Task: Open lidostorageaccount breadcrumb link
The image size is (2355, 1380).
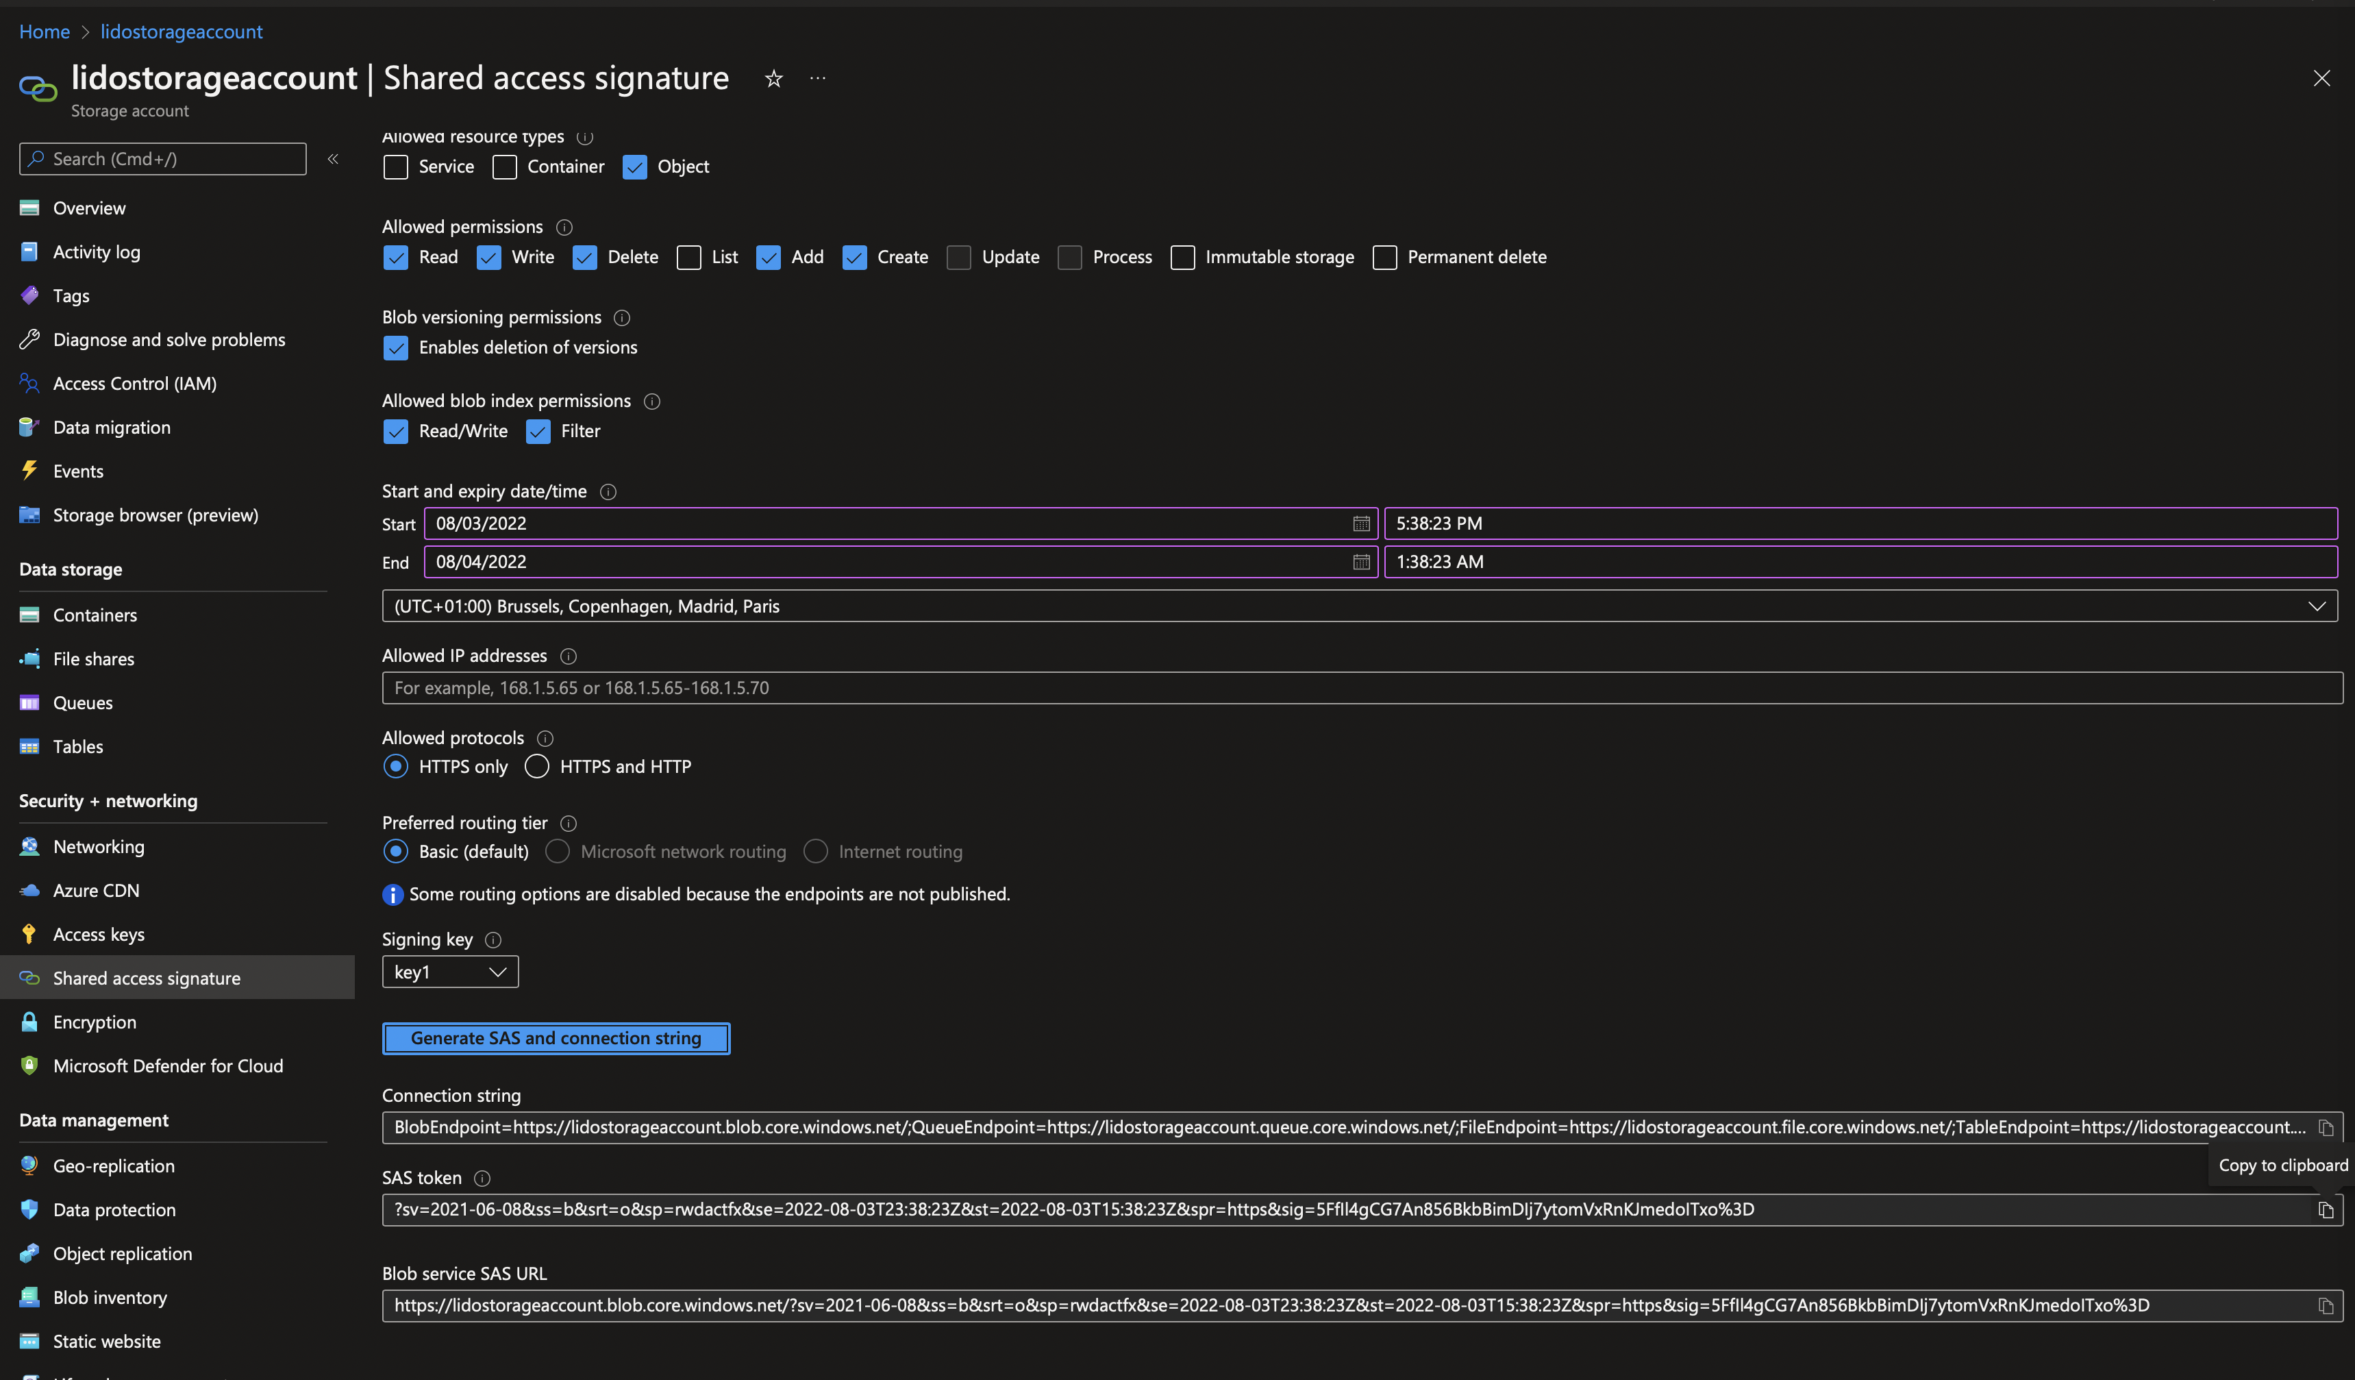Action: 182,32
